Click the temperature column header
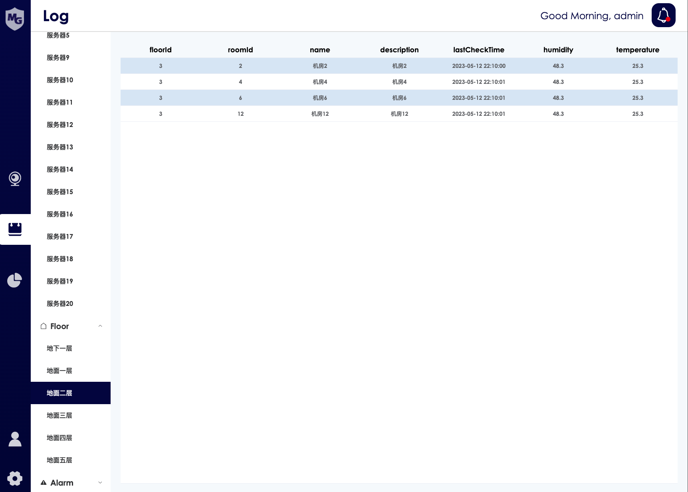Image resolution: width=688 pixels, height=492 pixels. (x=637, y=50)
